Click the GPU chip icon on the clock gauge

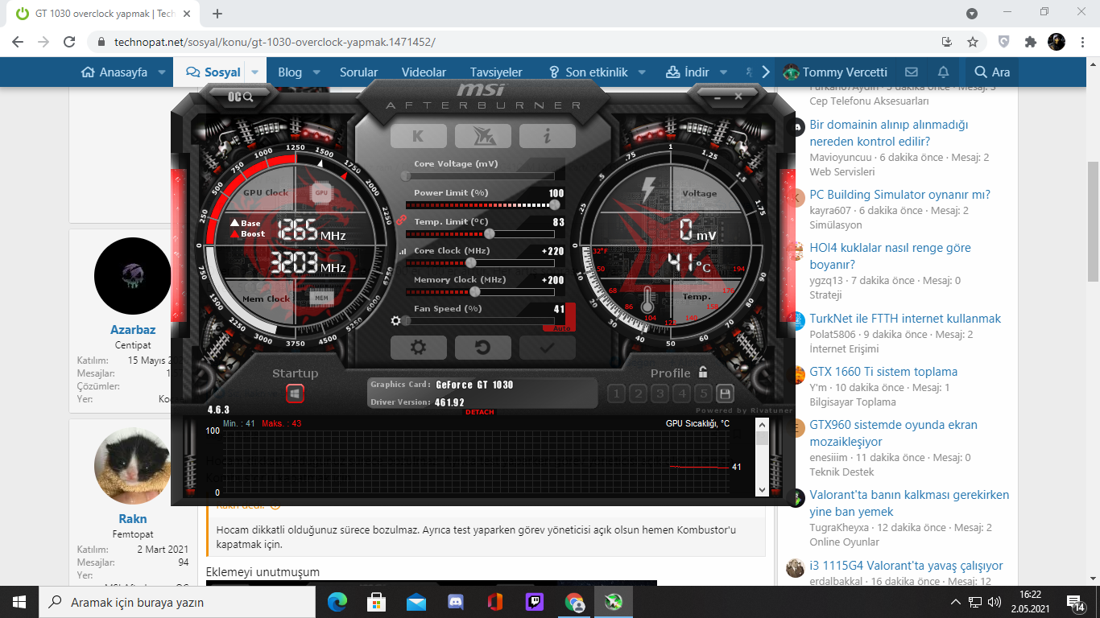click(x=321, y=193)
